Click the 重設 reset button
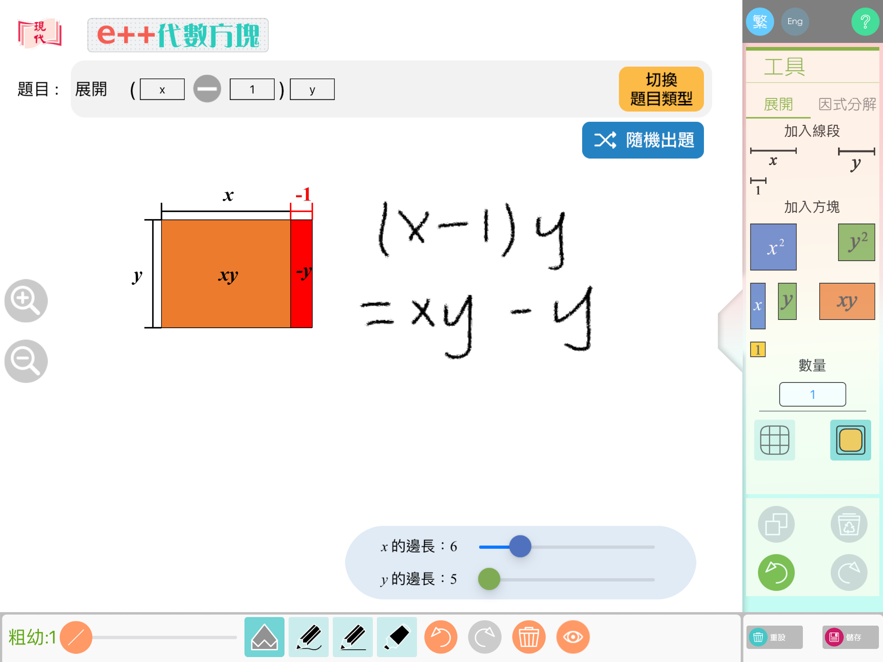 774,637
